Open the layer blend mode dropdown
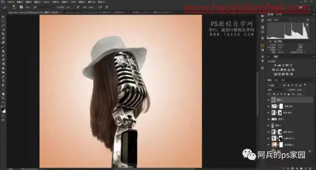This screenshot has width=316, height=170. click(277, 90)
